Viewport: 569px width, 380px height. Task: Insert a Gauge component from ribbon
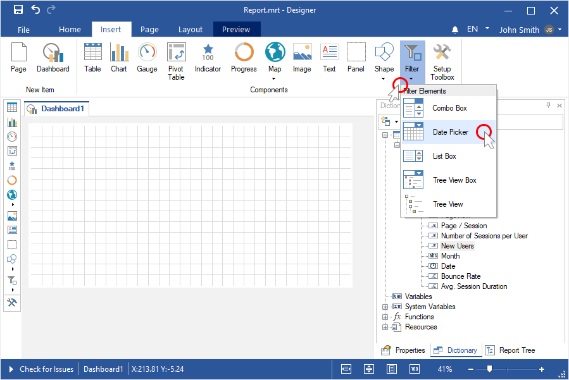[147, 58]
